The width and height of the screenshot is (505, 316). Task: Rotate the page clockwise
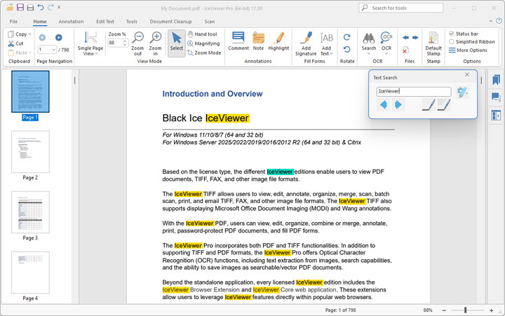[347, 37]
